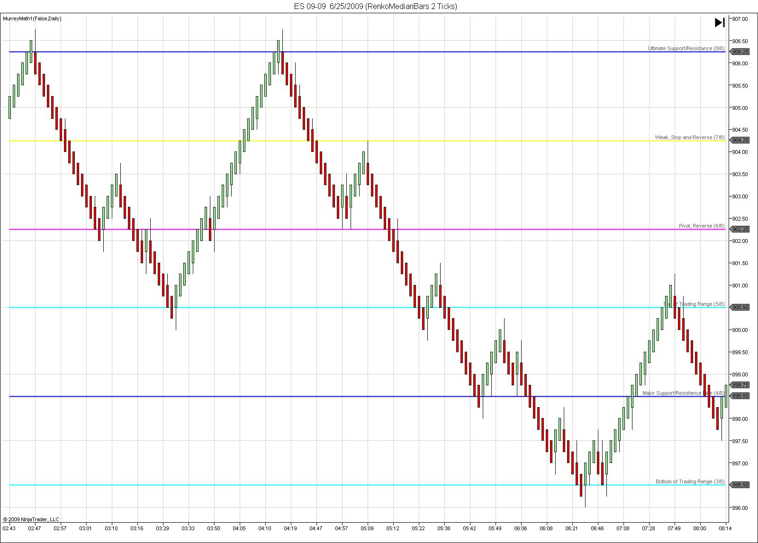Viewport: 758px width, 543px height.
Task: Click the 896.50 price marker
Action: (x=740, y=485)
